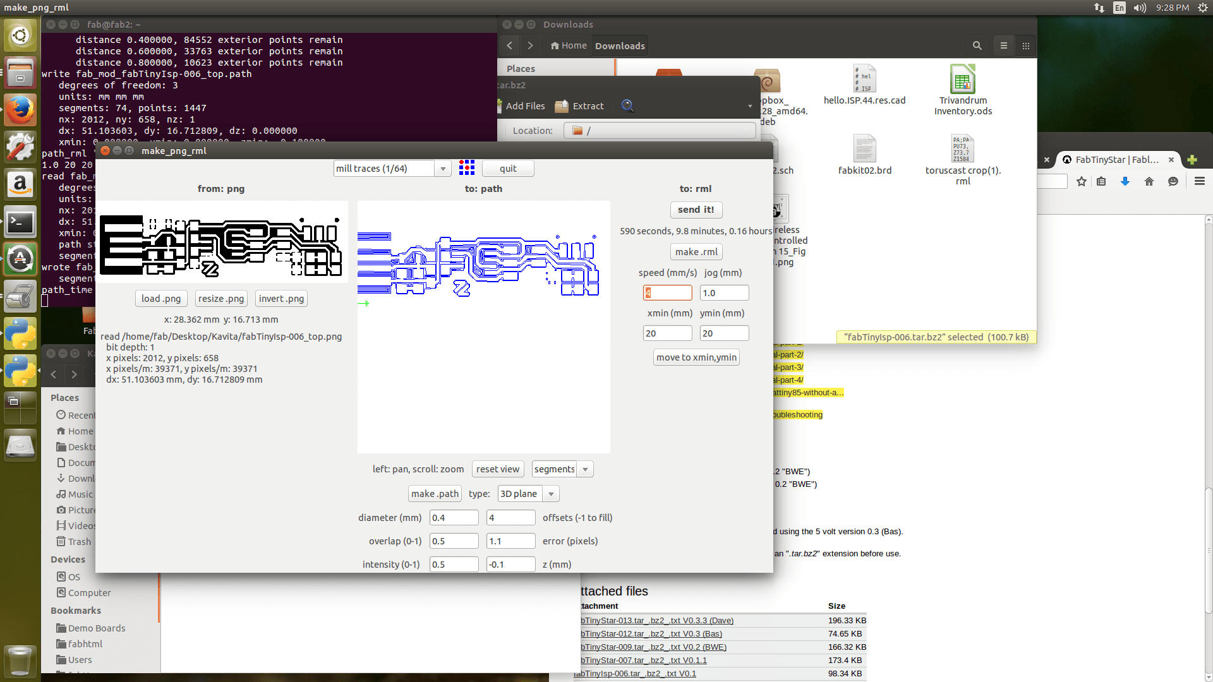Viewport: 1213px width, 682px height.
Task: Go back in Downloads file manager
Action: point(509,45)
